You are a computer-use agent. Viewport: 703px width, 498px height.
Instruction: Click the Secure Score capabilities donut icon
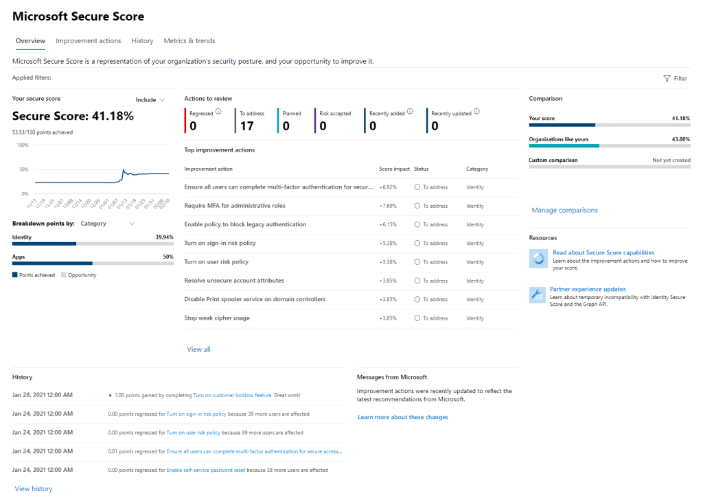click(538, 258)
